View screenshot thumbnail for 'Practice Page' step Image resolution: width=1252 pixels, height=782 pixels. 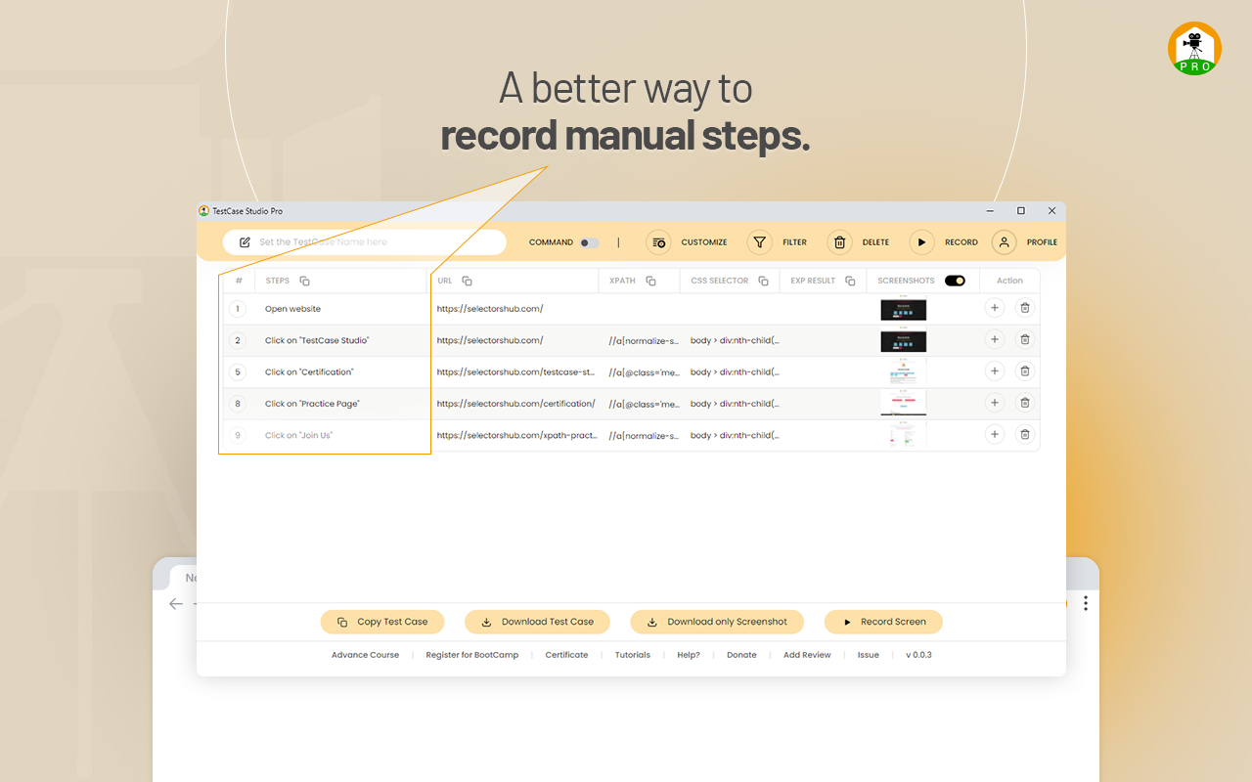click(x=903, y=403)
